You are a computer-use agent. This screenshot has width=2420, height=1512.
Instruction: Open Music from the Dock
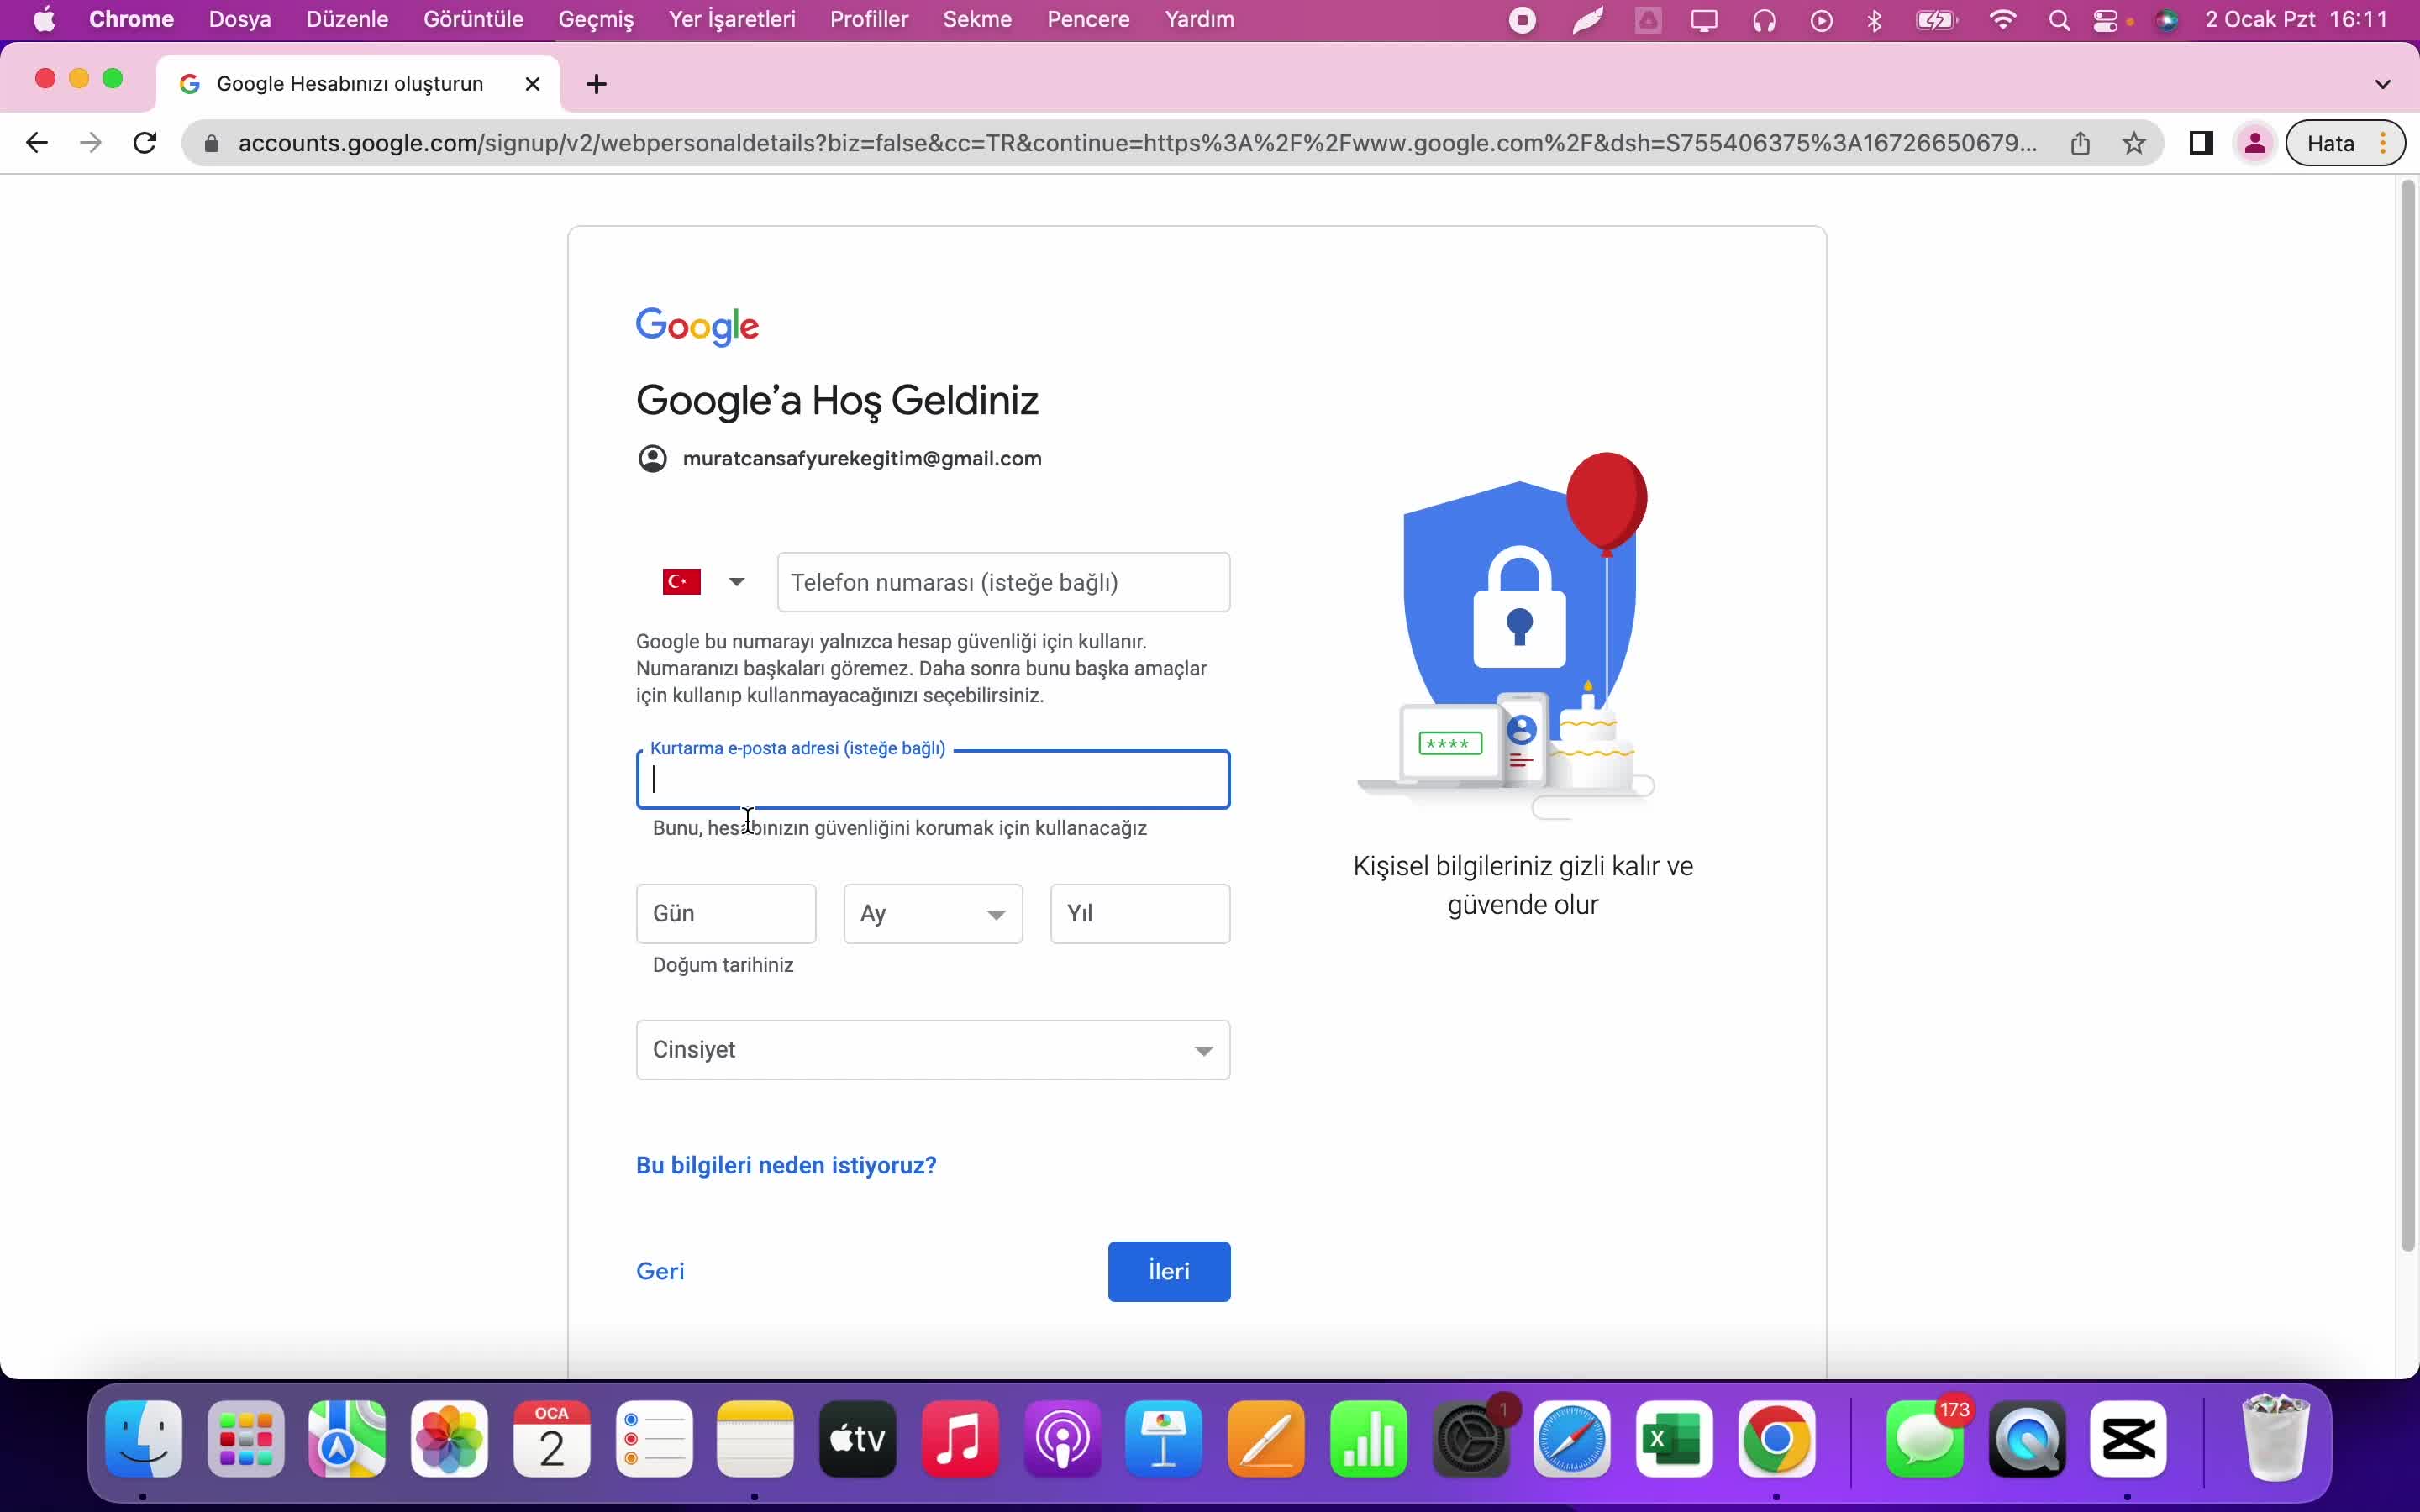pyautogui.click(x=960, y=1440)
